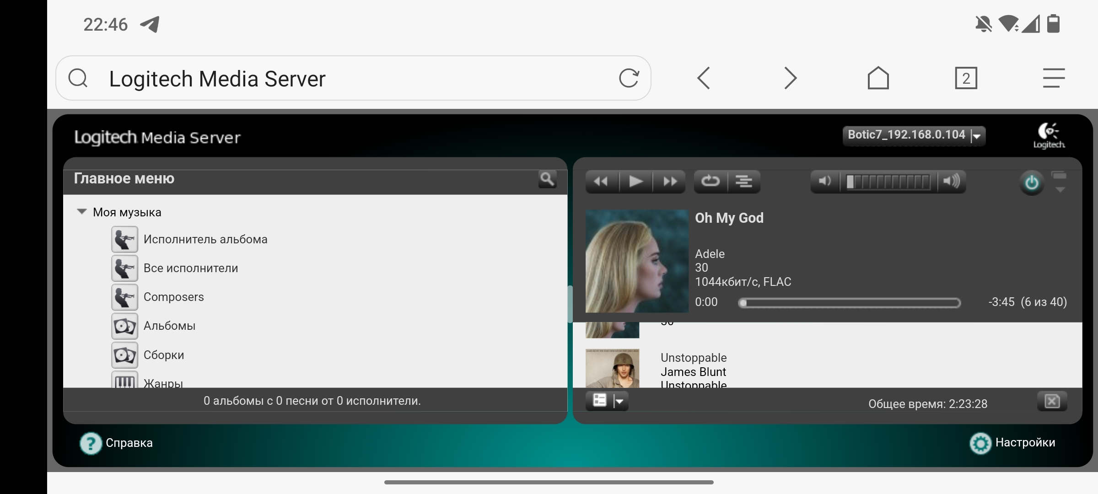The width and height of the screenshot is (1098, 494).
Task: Open the playlist view options dropdown arrow
Action: [619, 401]
